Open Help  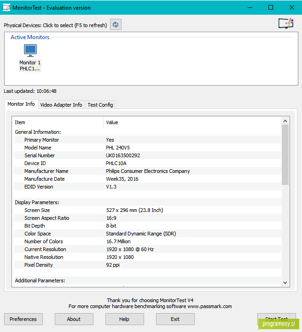[x=125, y=319]
